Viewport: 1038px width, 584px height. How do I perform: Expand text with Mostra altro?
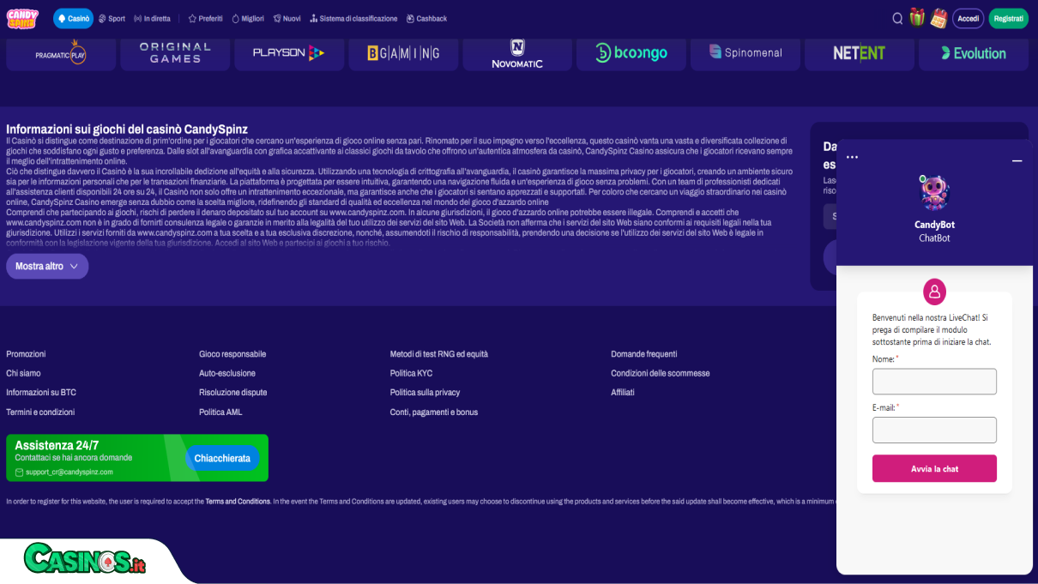(47, 266)
